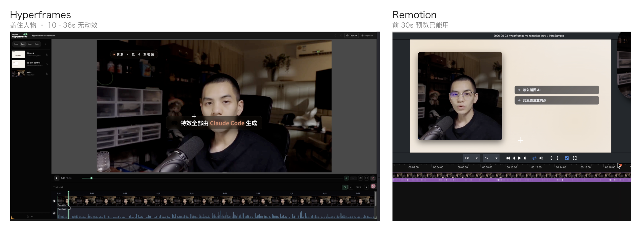Toggle loop playback in the Remotion player

(534, 158)
